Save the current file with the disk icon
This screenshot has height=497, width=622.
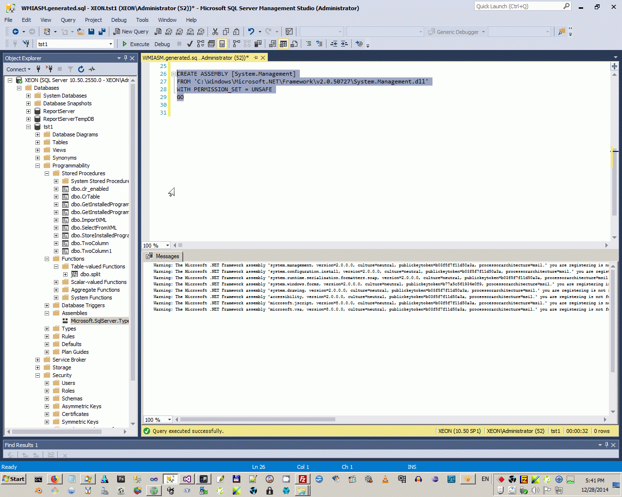coord(91,32)
